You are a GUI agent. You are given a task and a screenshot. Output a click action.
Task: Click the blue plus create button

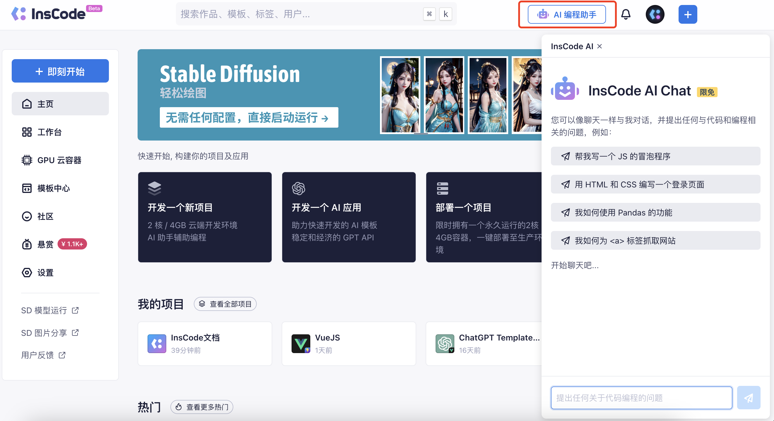(687, 14)
